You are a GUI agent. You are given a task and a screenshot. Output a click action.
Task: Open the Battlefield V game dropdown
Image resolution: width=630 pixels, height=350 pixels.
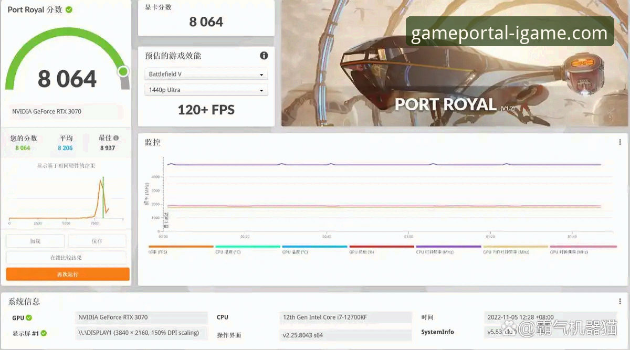click(x=206, y=75)
